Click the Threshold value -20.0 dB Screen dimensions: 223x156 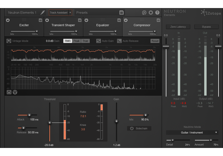point(49,145)
